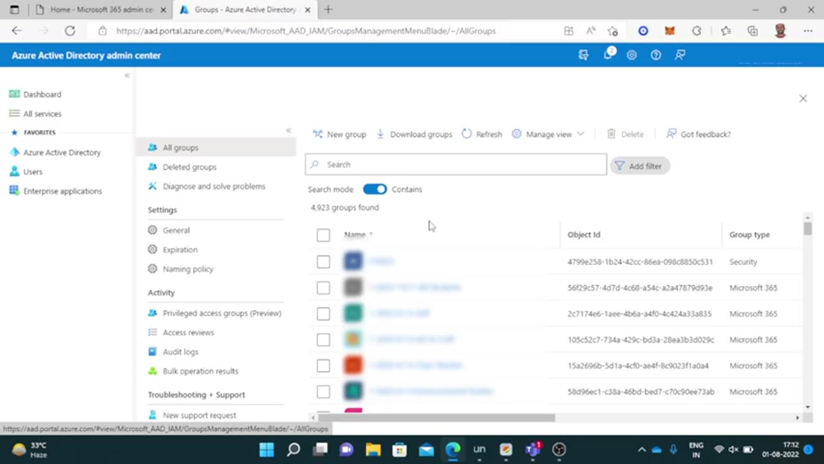Viewport: 824px width, 464px height.
Task: Click the Add filter button
Action: coord(640,166)
